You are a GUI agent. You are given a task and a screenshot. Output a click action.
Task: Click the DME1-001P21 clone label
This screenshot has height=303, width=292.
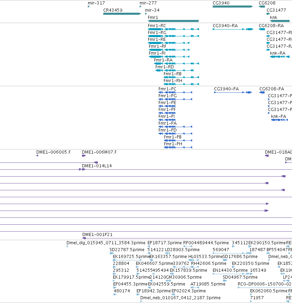point(97,235)
